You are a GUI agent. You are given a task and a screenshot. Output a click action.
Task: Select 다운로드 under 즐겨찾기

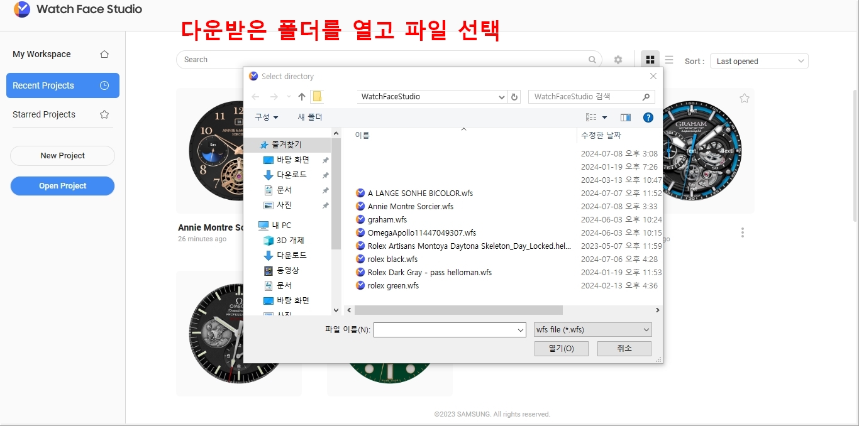pyautogui.click(x=285, y=175)
